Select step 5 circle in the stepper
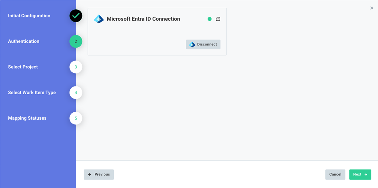 (76, 118)
